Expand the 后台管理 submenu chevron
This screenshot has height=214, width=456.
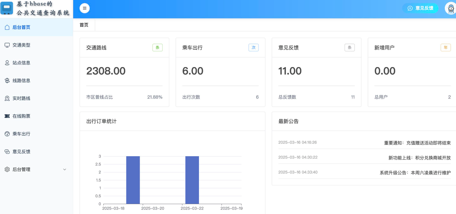(64, 169)
